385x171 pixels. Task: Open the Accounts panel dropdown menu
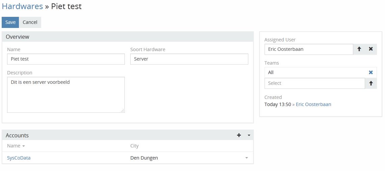(249, 135)
